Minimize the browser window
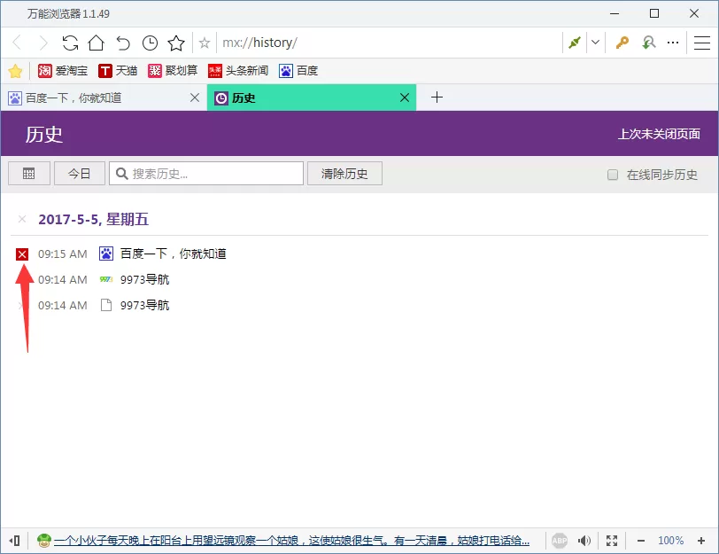The image size is (719, 554). pos(615,14)
